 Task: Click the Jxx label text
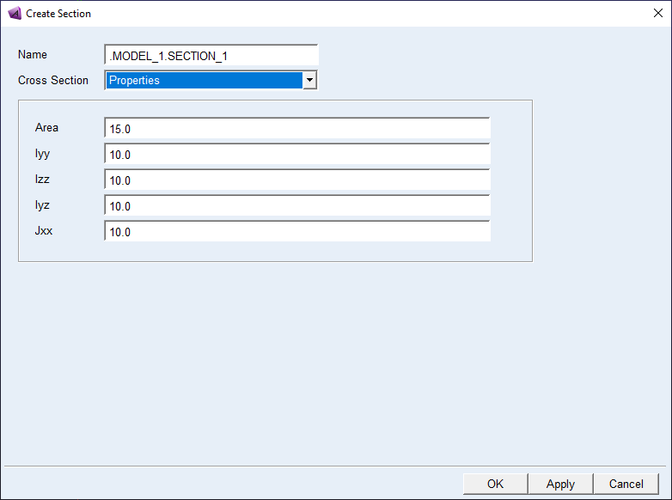pyautogui.click(x=44, y=231)
